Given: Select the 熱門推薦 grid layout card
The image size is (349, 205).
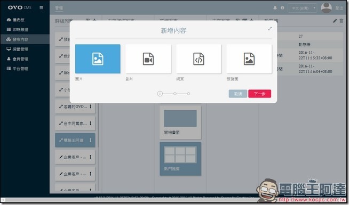Looking at the screenshot, I should 180,159.
